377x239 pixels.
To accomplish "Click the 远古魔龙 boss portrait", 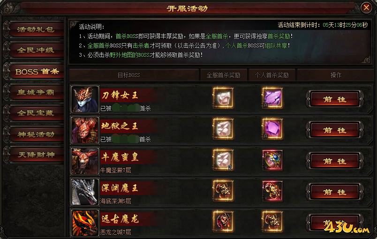I will (85, 223).
